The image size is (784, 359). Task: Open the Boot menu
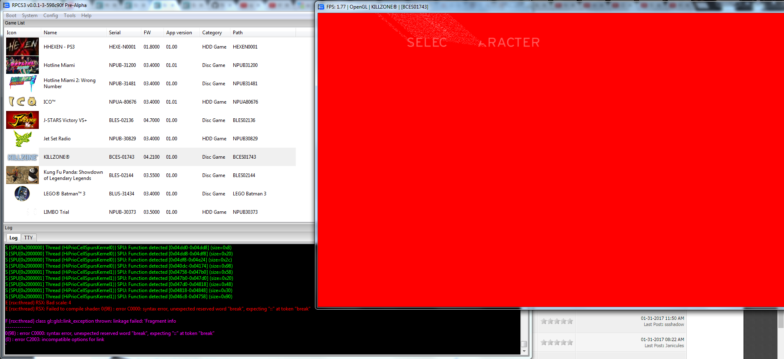pyautogui.click(x=11, y=16)
